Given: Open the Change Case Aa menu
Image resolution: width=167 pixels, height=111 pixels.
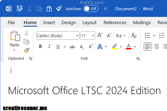Looking at the screenshot, I should (x=121, y=36).
